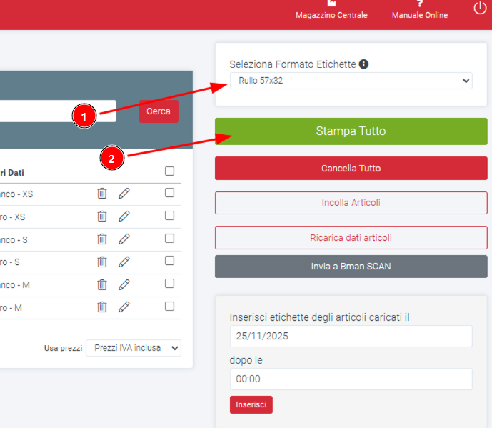Click the info icon next to Seleziona Formato Etichette
The height and width of the screenshot is (428, 492).
363,64
